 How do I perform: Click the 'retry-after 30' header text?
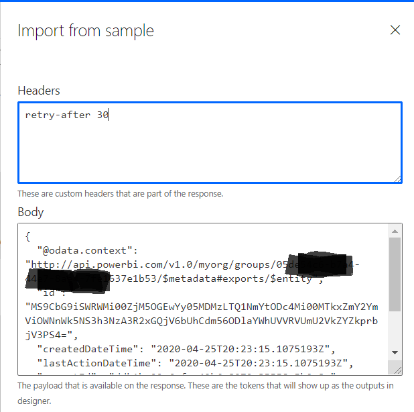tap(67, 115)
